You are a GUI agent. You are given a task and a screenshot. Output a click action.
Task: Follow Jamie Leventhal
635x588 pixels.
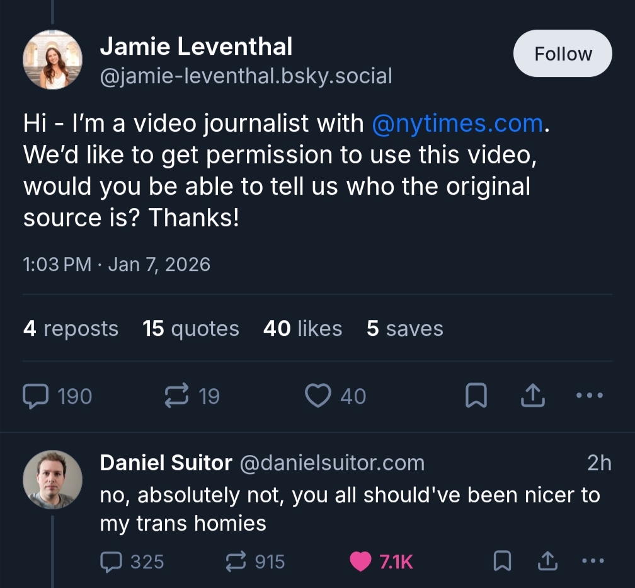(x=563, y=54)
